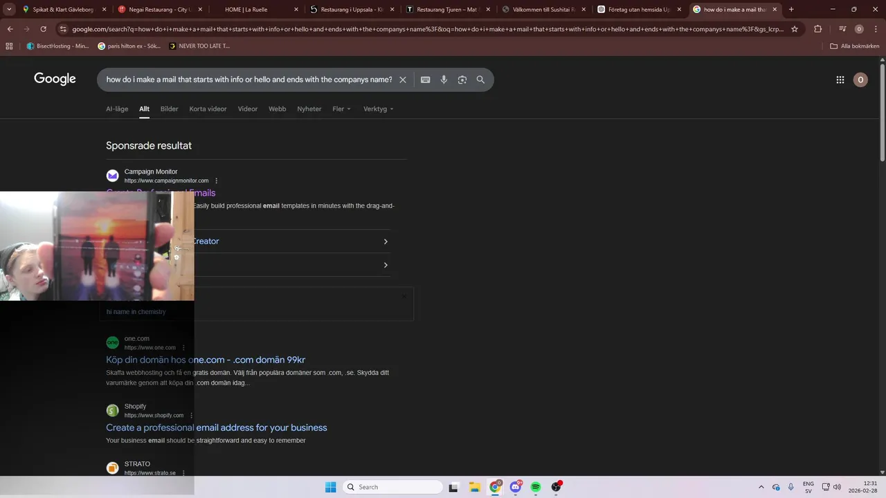Open the tab search dropdown in Chrome
The width and height of the screenshot is (886, 498).
(x=9, y=10)
